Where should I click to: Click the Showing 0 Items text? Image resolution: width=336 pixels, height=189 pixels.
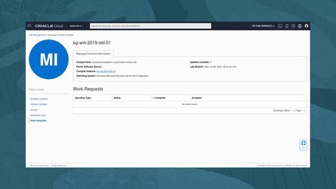(x=281, y=111)
